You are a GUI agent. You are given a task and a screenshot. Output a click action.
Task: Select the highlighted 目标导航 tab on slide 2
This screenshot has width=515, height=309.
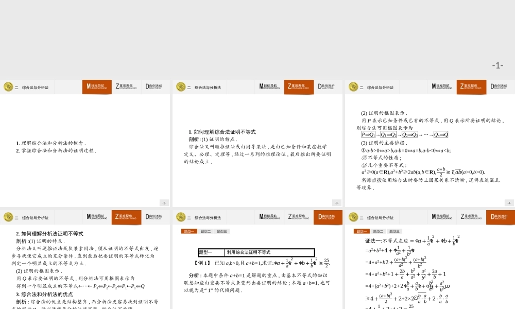tap(97, 87)
